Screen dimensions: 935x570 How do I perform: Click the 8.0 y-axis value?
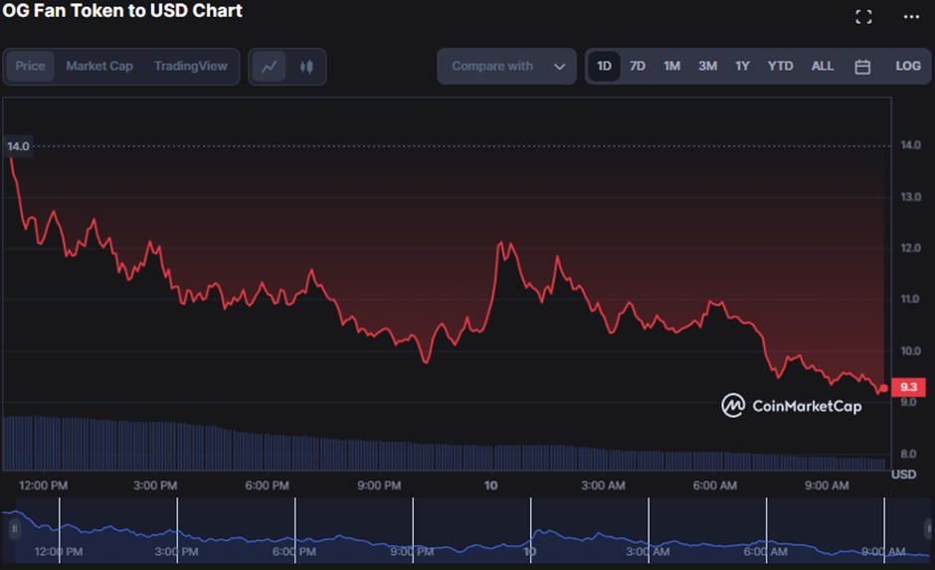(x=908, y=455)
